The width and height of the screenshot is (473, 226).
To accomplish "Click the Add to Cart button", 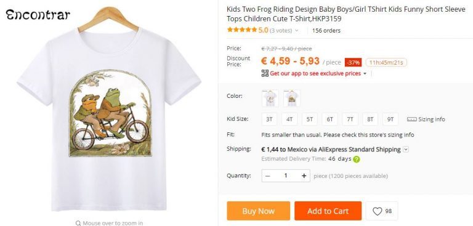I will point(328,211).
